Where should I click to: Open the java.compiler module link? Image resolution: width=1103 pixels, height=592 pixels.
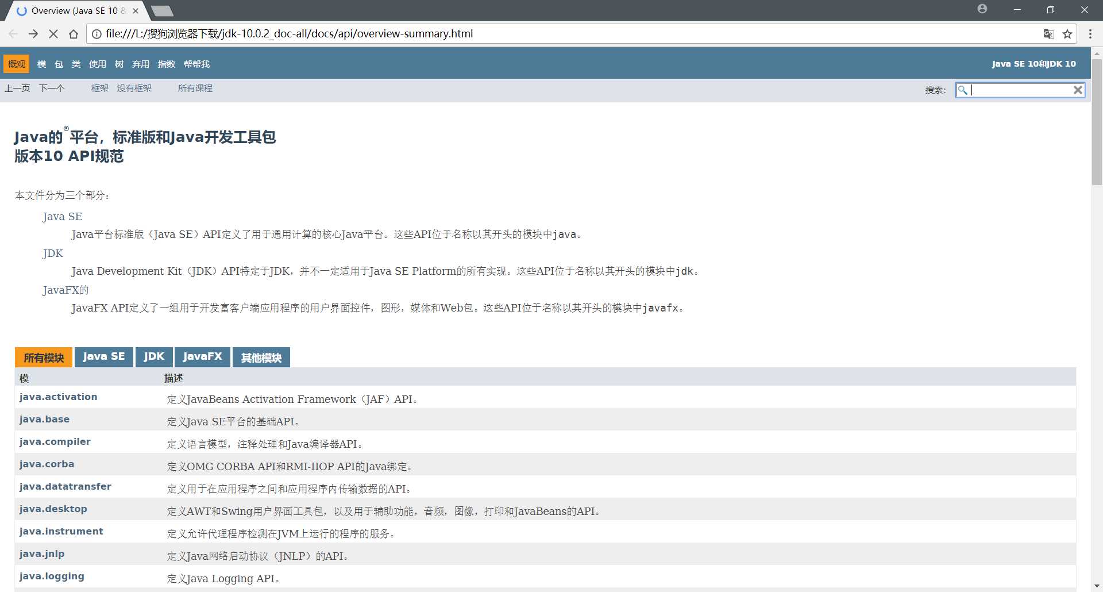pos(55,441)
